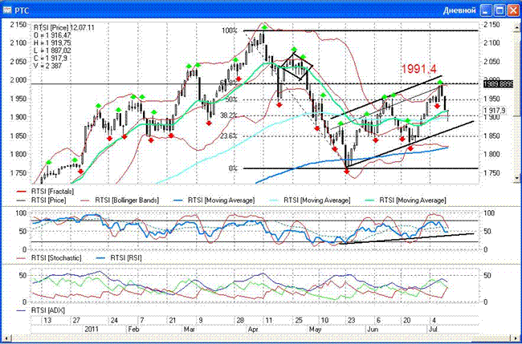Click the black 1989.8899 price marker
Viewport: 522px width, 344px height.
[498, 84]
